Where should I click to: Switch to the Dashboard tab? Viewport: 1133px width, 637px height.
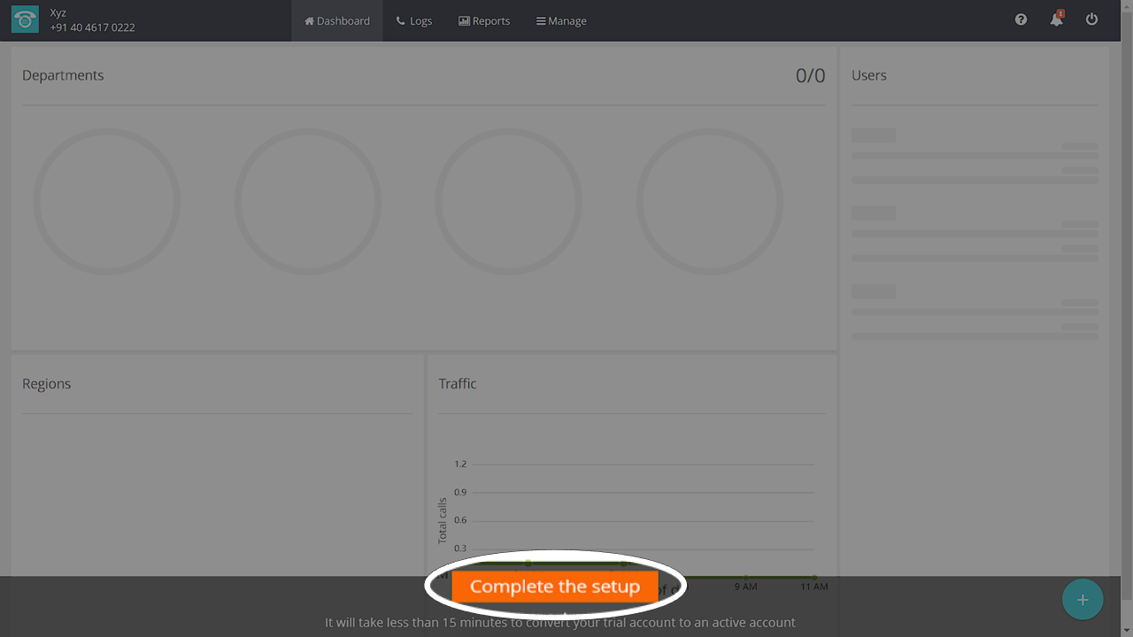click(337, 20)
